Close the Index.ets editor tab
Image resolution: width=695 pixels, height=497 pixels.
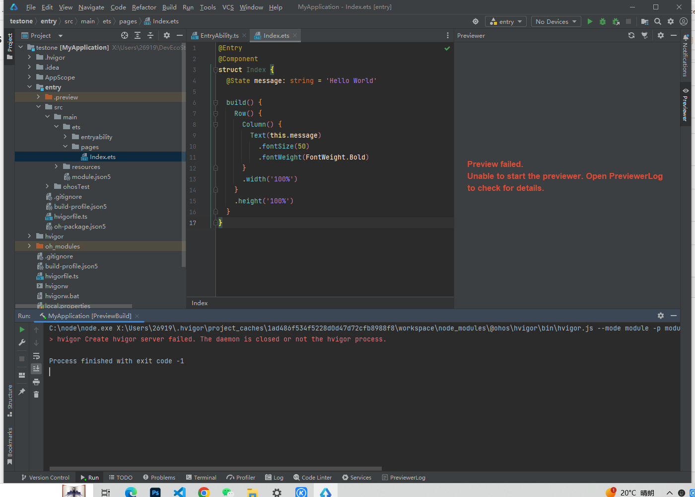click(295, 35)
